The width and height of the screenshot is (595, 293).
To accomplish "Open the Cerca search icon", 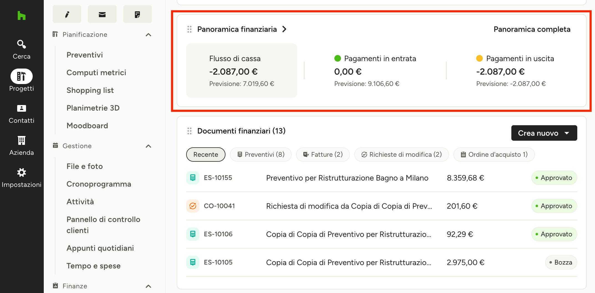I will [22, 44].
